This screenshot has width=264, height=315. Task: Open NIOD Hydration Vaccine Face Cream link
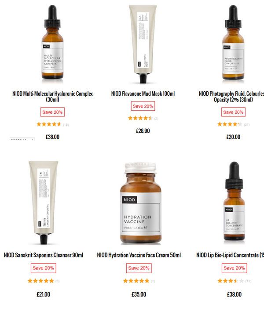click(139, 255)
